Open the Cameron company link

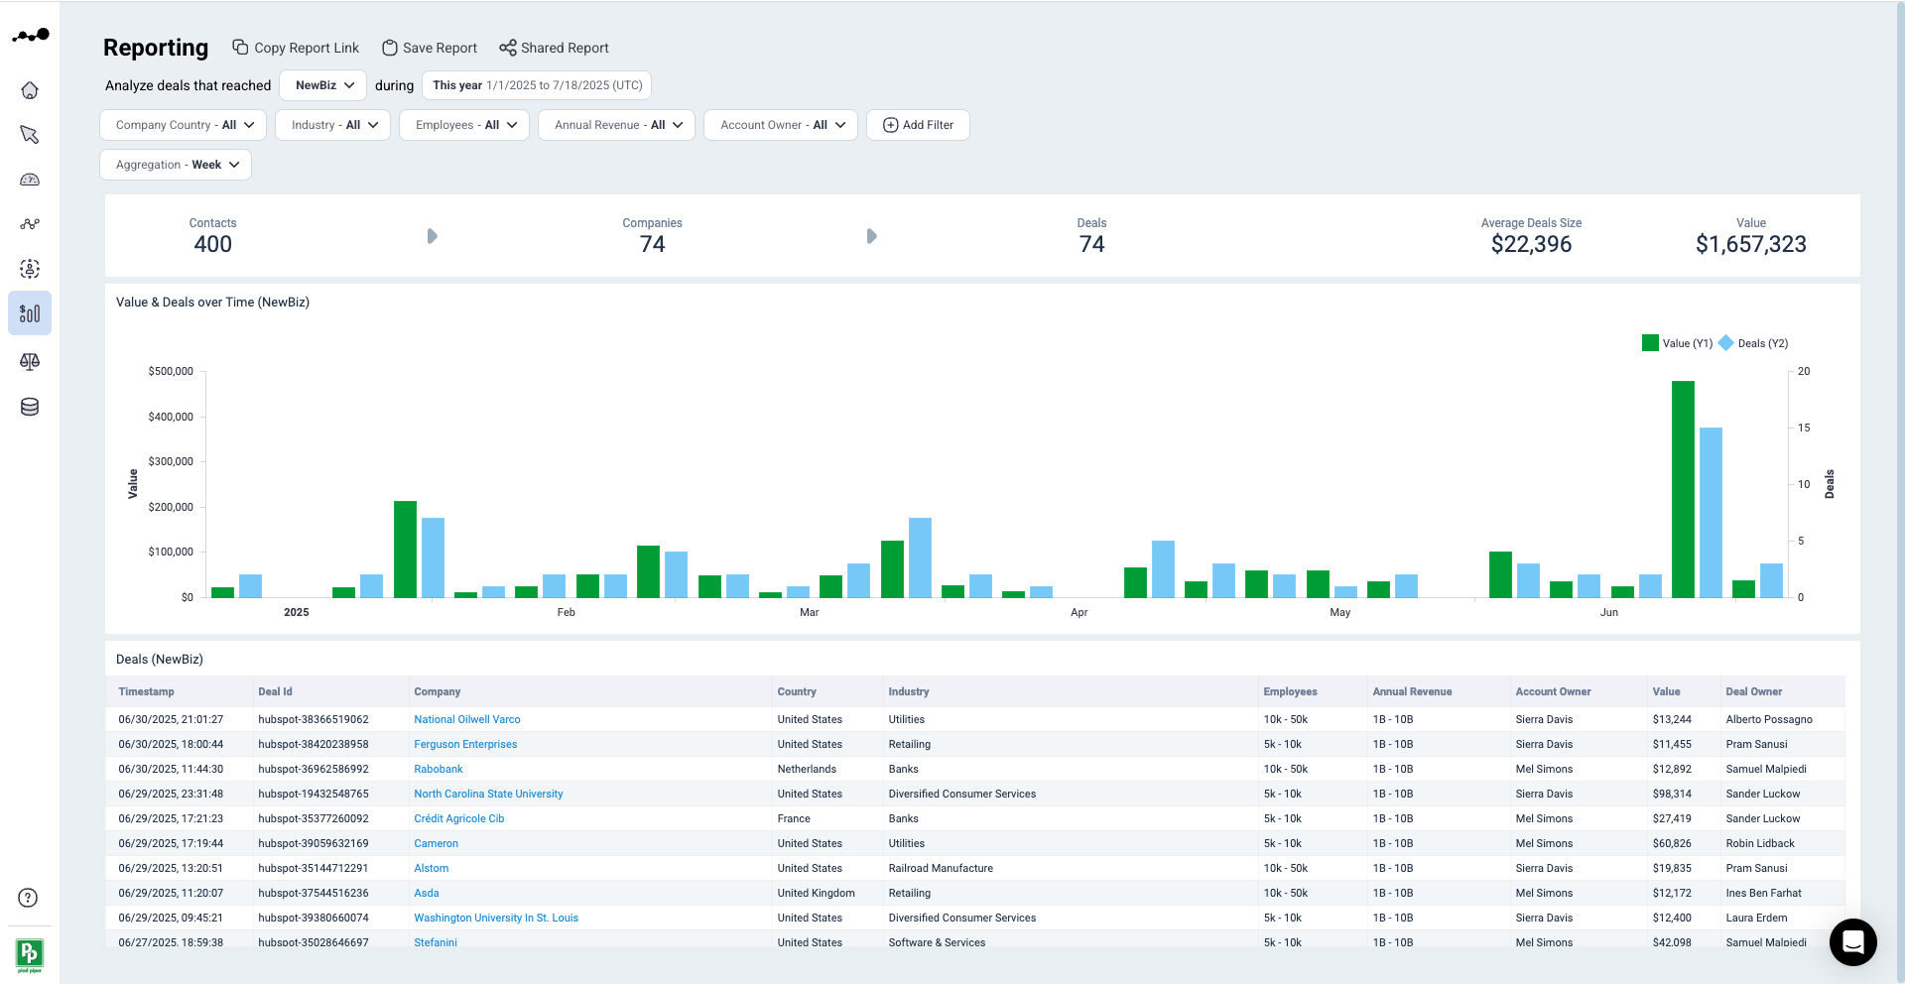(x=437, y=843)
